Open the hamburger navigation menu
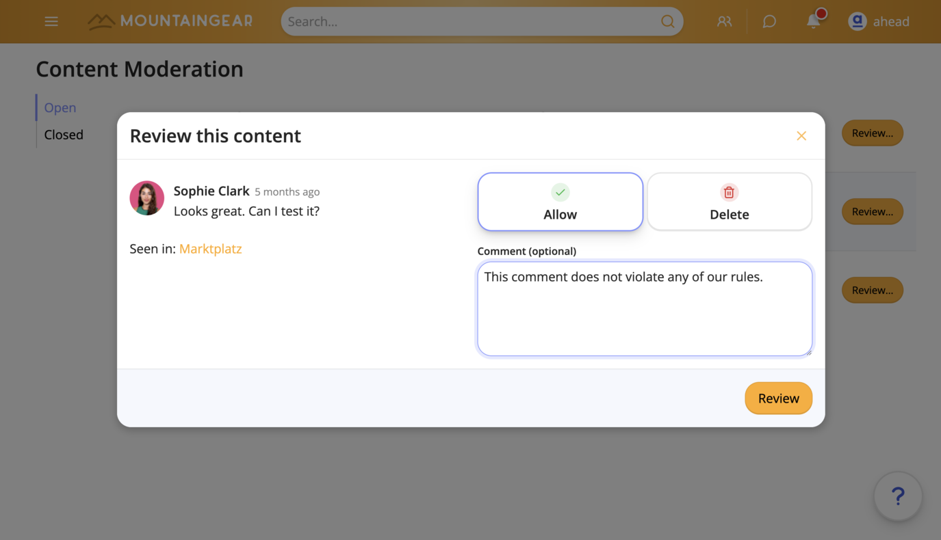 (51, 22)
